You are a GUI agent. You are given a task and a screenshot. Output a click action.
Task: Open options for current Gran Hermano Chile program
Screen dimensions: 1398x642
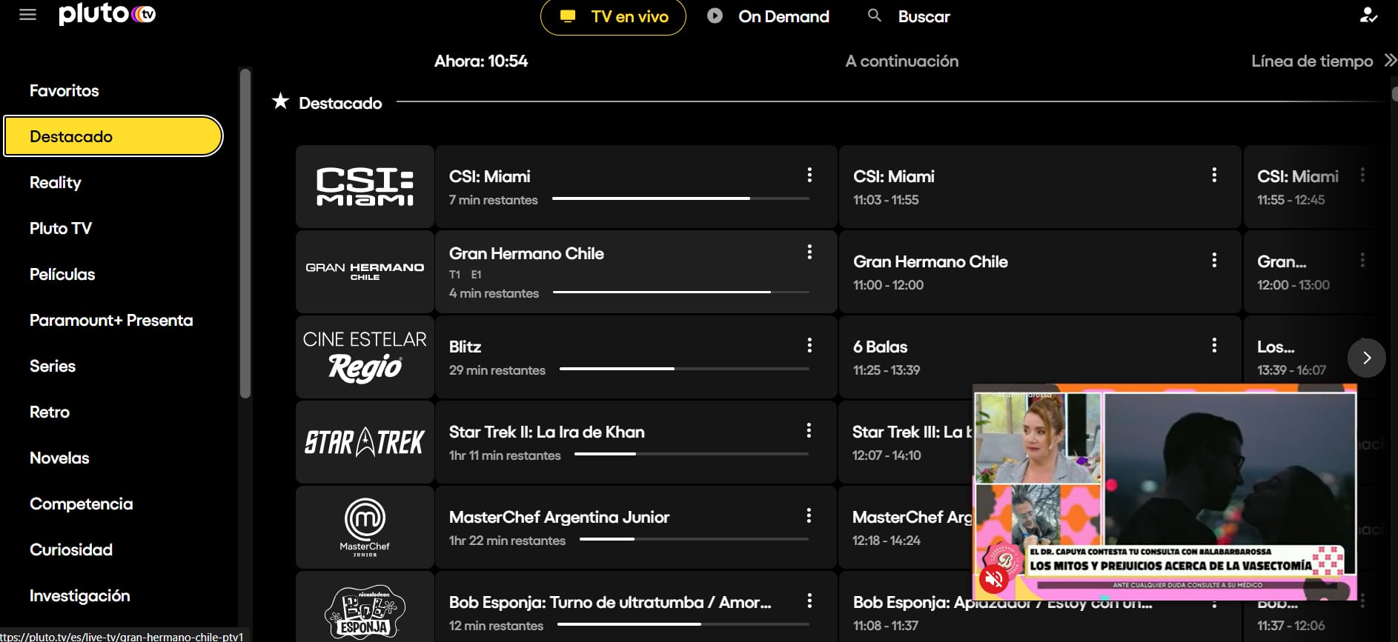point(809,252)
